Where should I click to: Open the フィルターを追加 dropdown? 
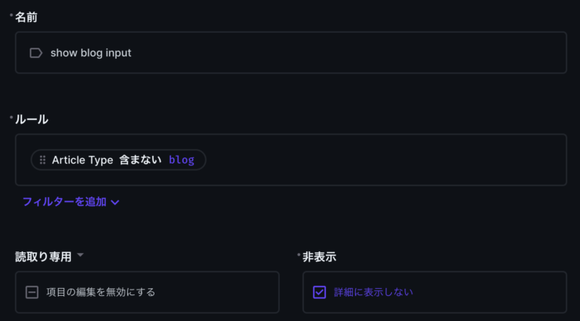click(x=71, y=202)
